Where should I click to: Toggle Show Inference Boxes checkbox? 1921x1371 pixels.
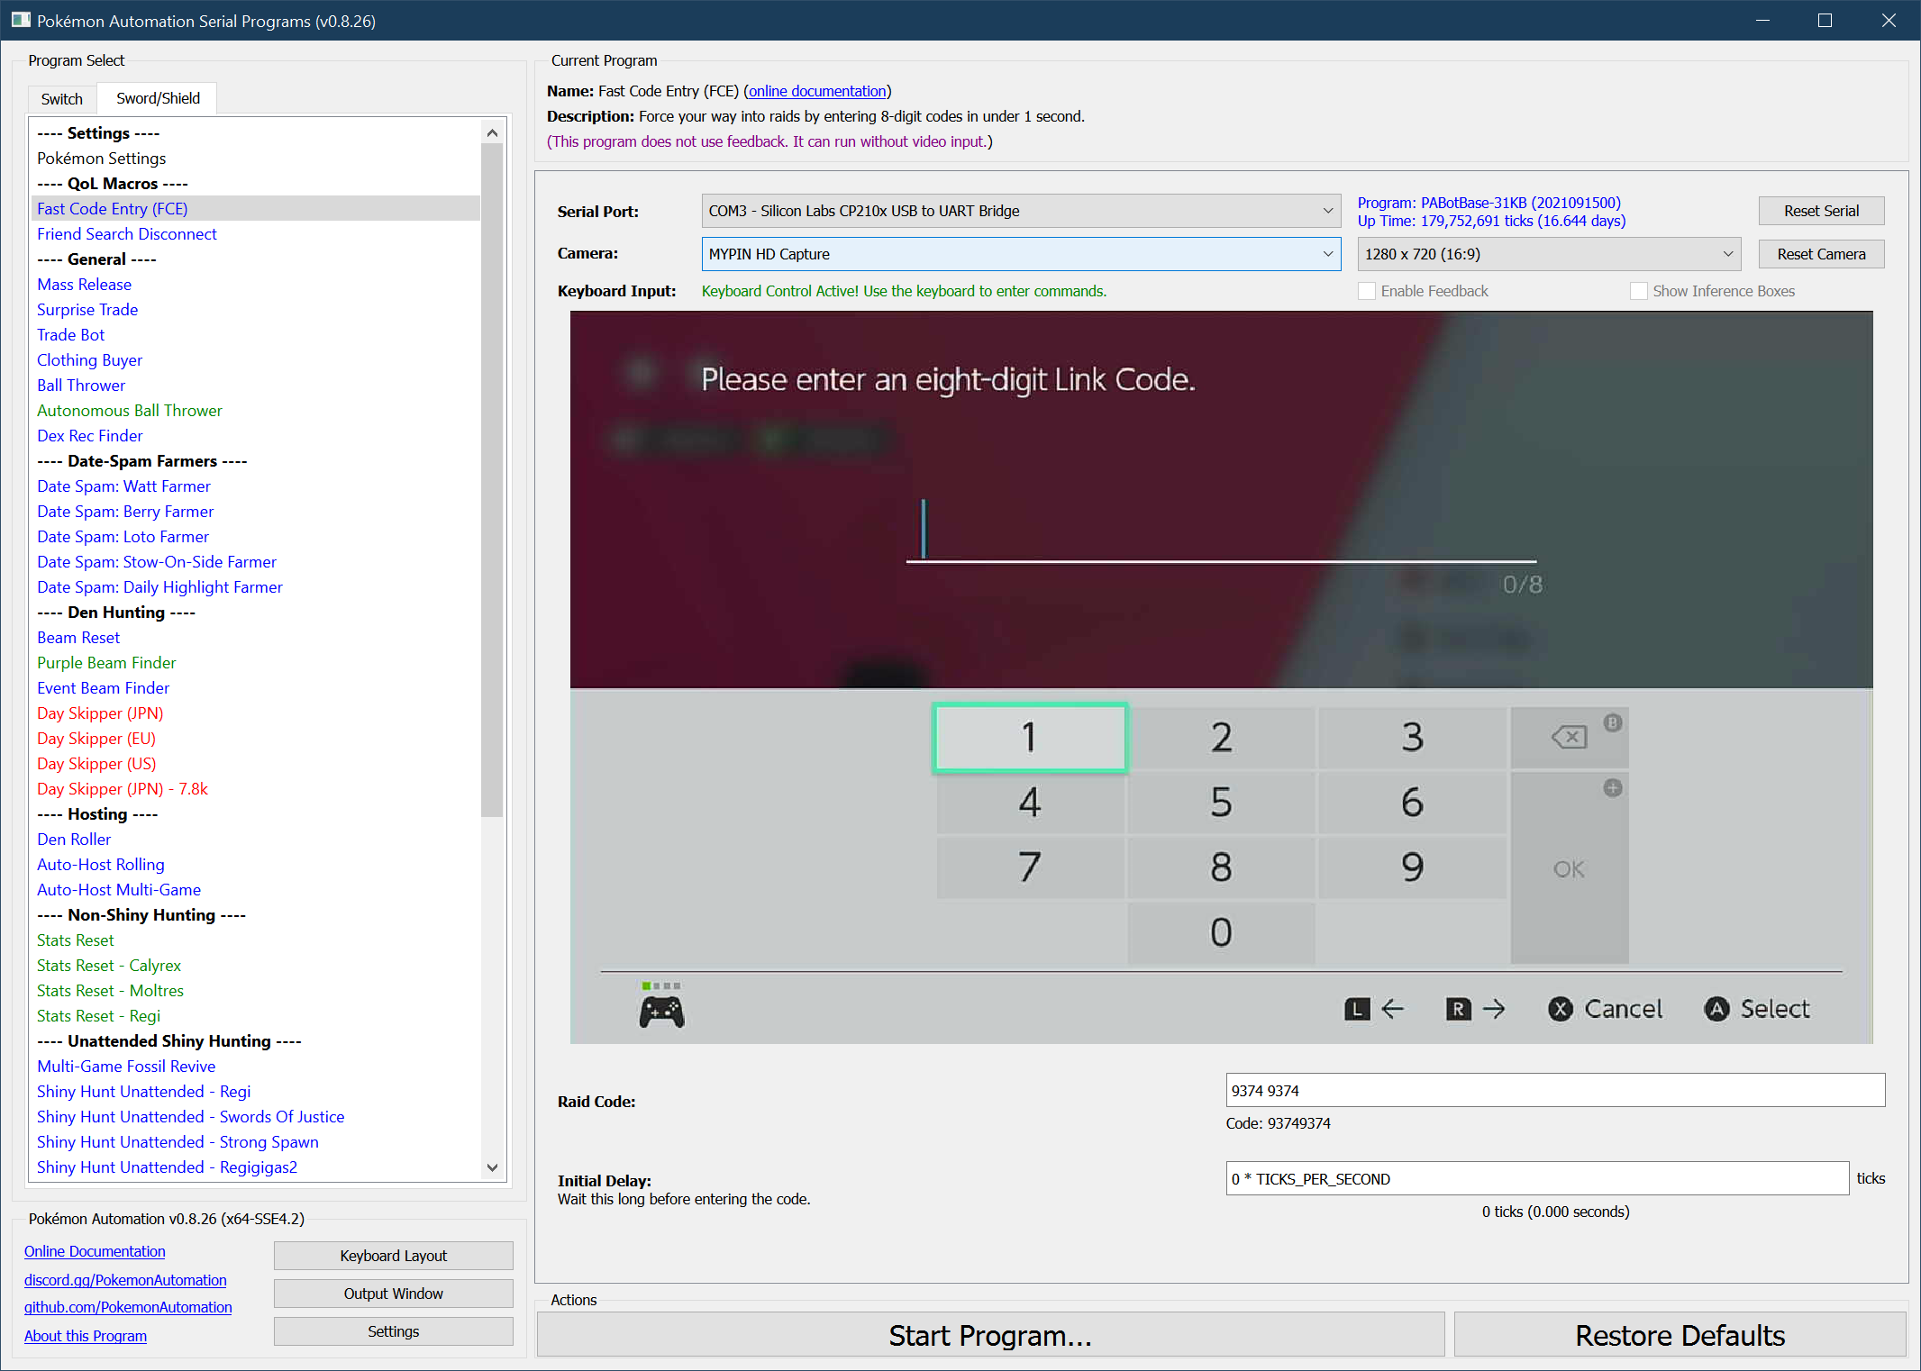[x=1639, y=291]
